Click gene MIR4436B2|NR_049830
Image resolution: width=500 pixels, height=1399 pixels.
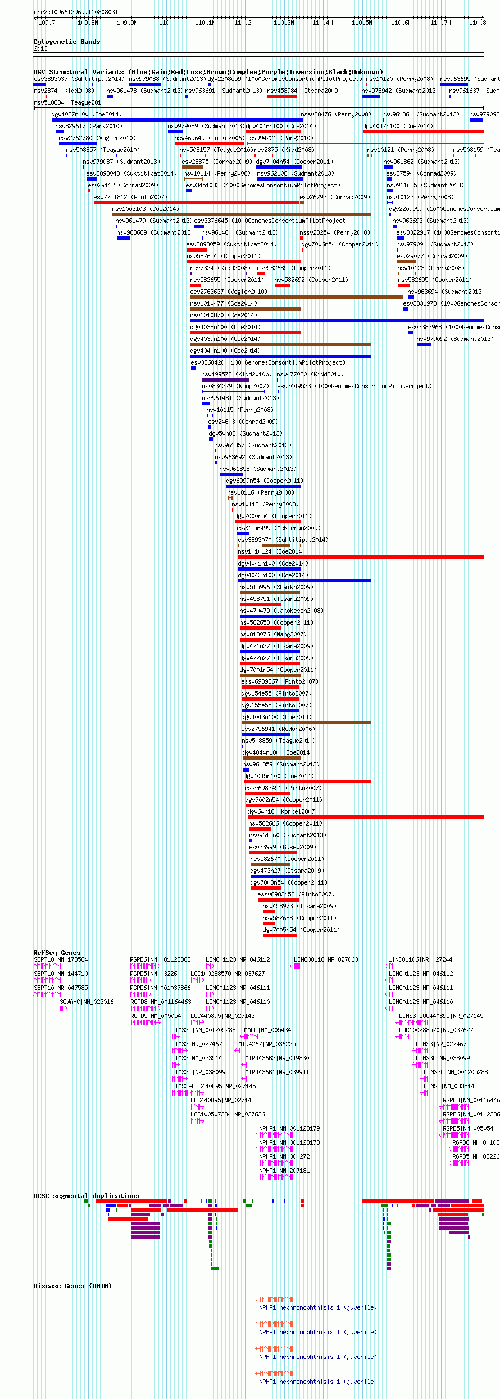click(x=277, y=1058)
